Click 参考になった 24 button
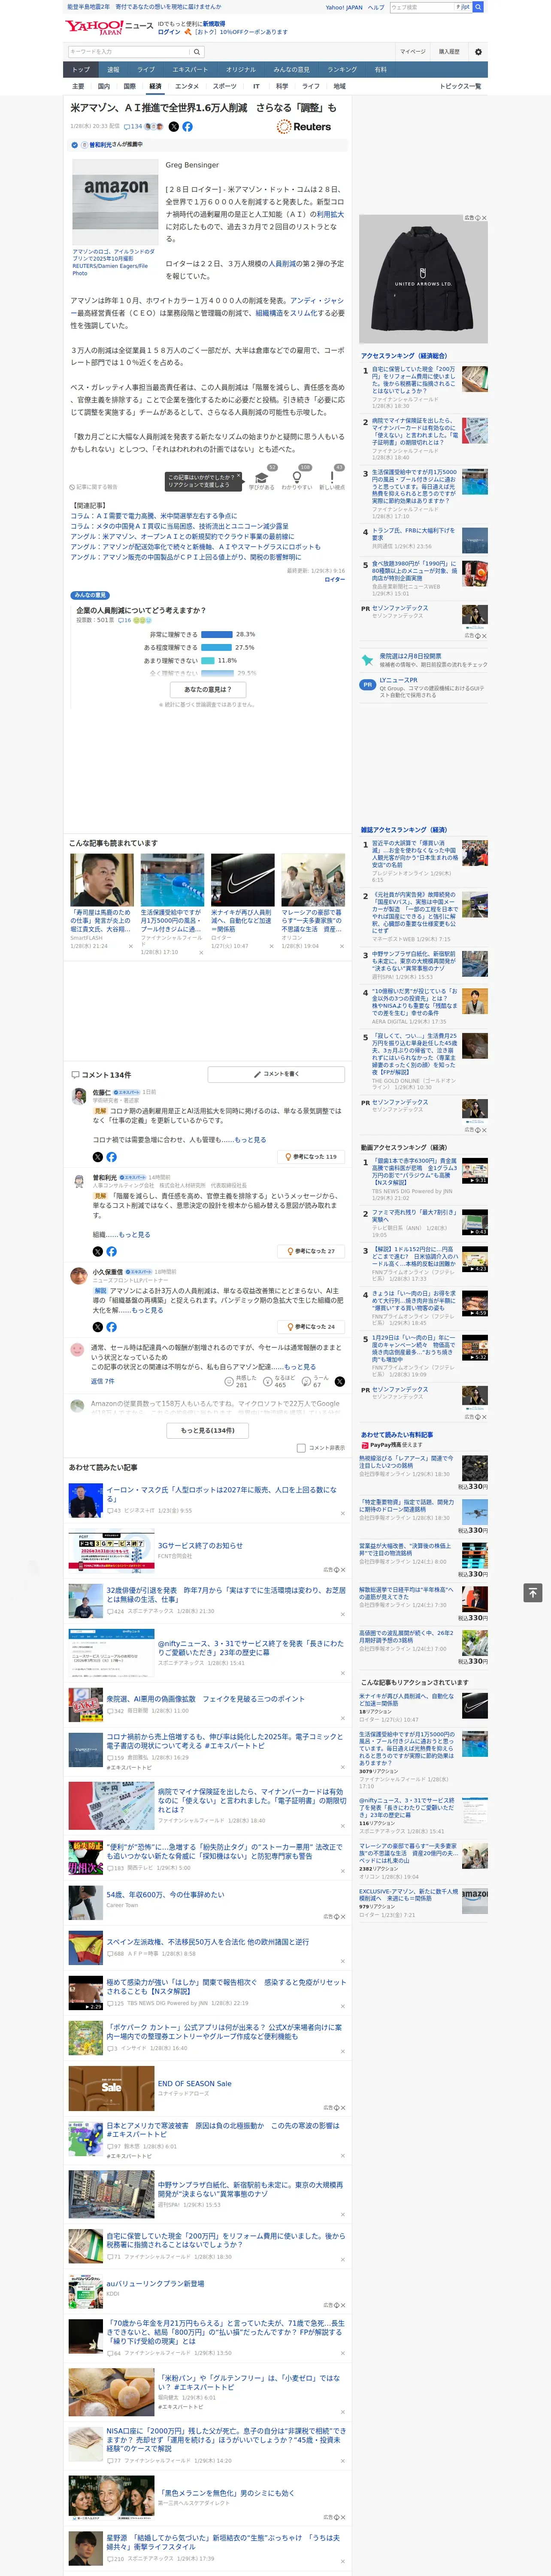 [311, 1327]
